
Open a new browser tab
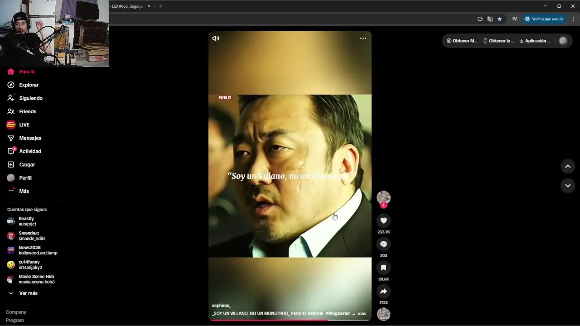(x=160, y=6)
